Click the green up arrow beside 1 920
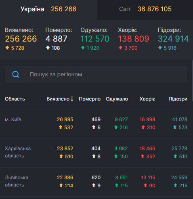193x199 pixels. click(x=83, y=48)
